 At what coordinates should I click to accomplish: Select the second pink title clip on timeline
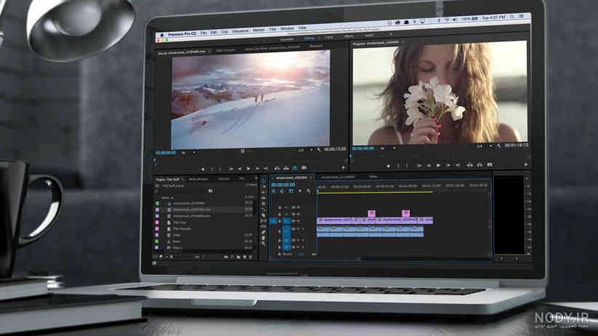click(406, 213)
